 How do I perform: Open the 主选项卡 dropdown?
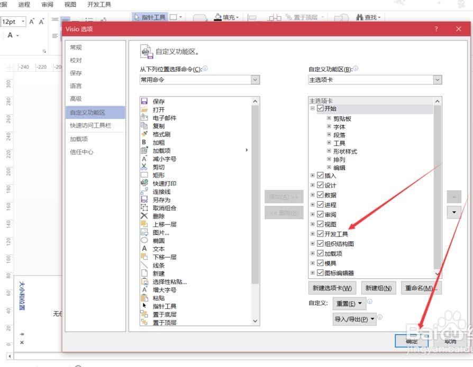click(437, 79)
